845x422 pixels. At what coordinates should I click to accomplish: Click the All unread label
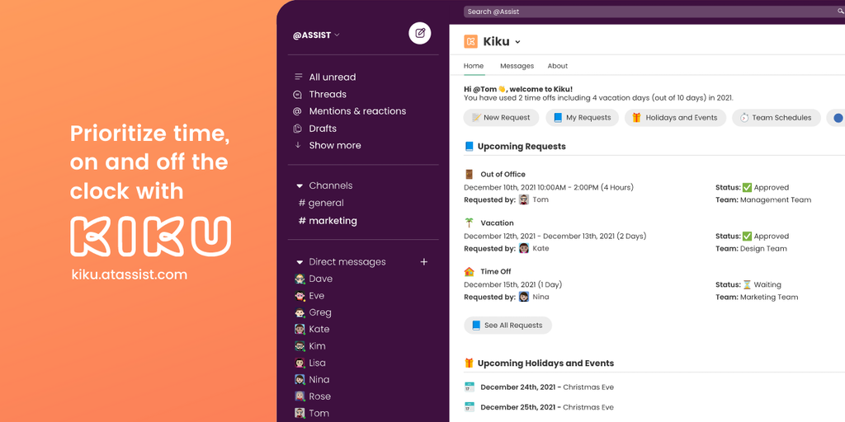333,77
